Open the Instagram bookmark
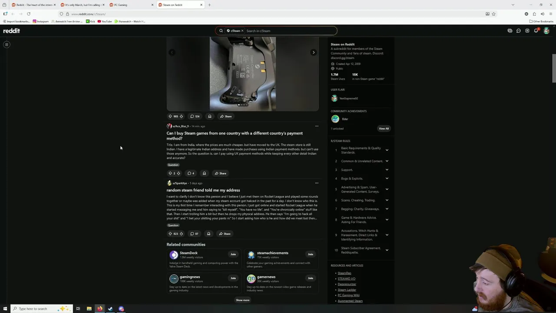Viewport: 556px width, 313px height. click(41, 21)
